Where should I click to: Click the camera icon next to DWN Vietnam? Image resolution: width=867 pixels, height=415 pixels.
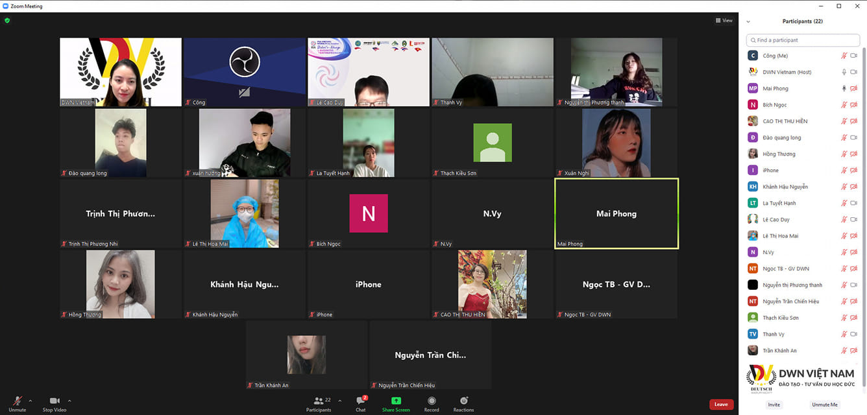[x=853, y=72]
